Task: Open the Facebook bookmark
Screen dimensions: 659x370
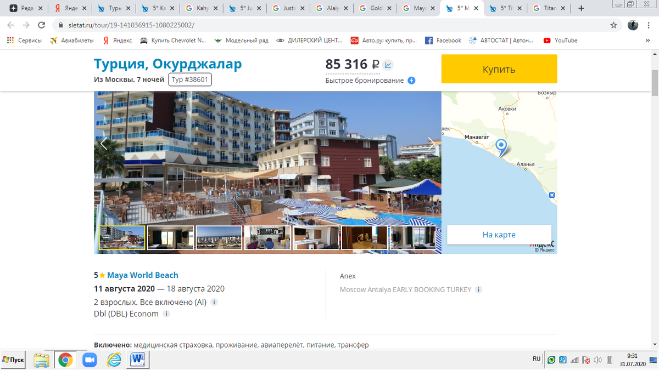Action: 443,40
